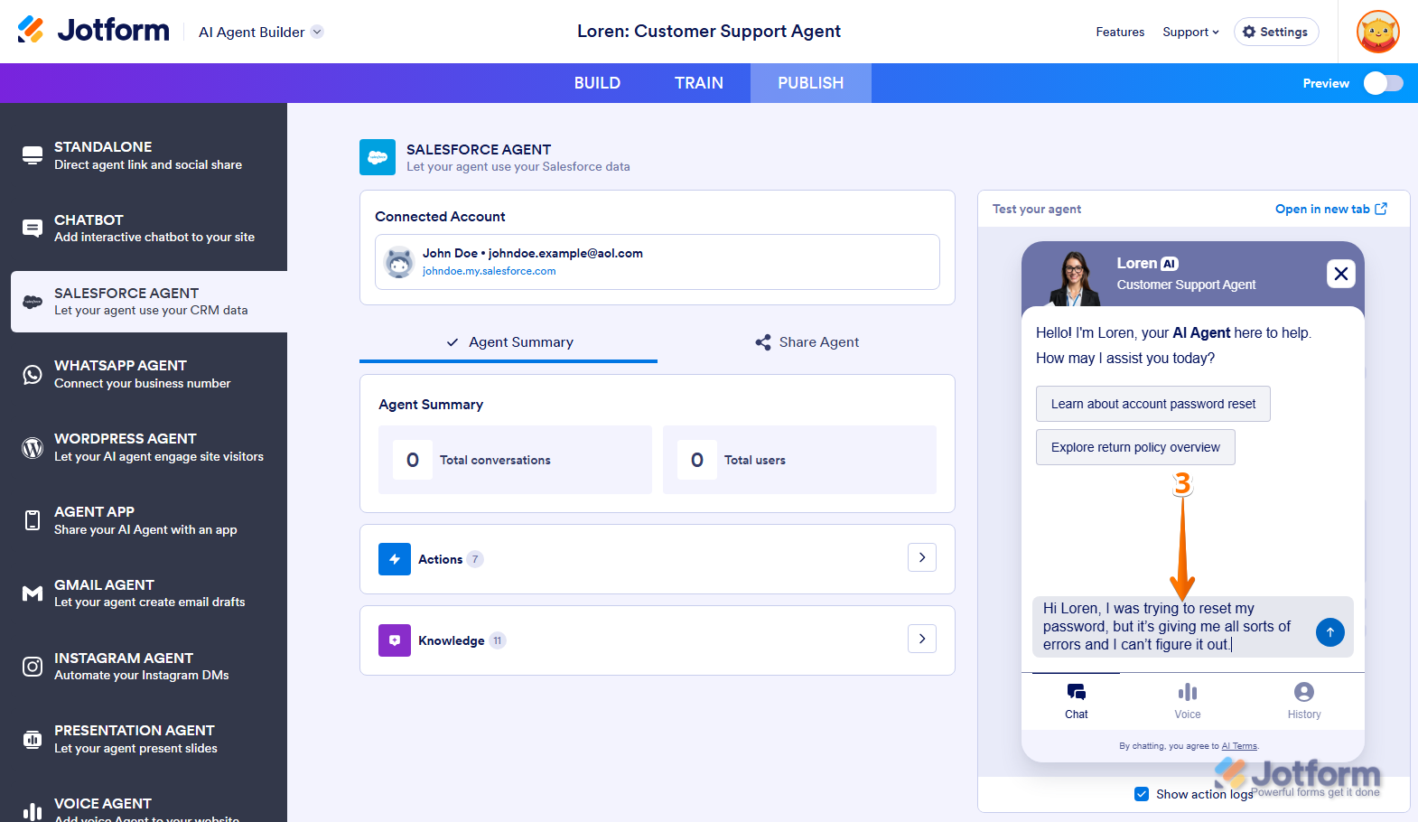
Task: Switch to the TRAIN tab
Action: click(698, 83)
